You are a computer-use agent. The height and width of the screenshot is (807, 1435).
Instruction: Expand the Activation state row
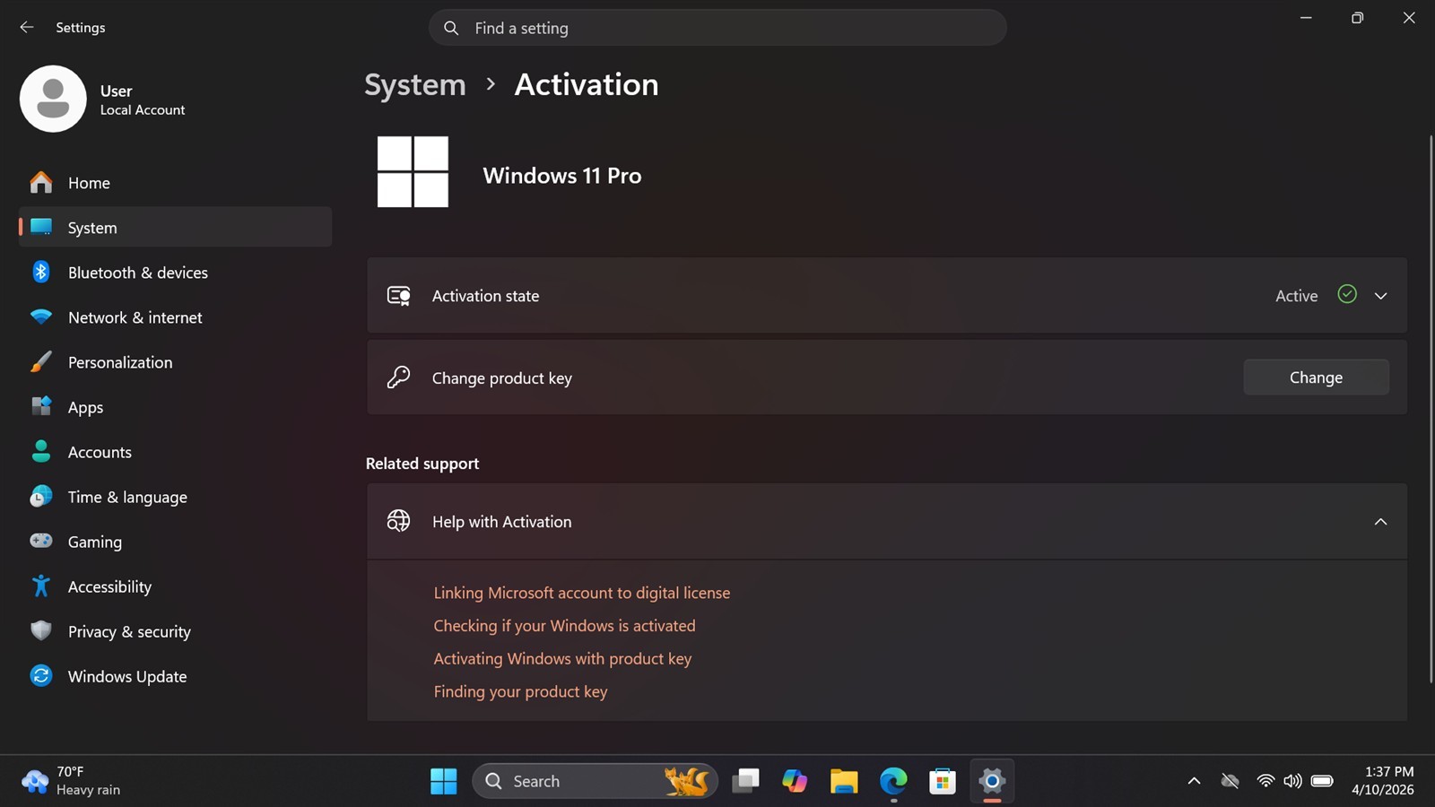[x=887, y=296]
